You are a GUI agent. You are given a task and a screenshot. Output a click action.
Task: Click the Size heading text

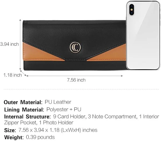pyautogui.click(x=10, y=130)
